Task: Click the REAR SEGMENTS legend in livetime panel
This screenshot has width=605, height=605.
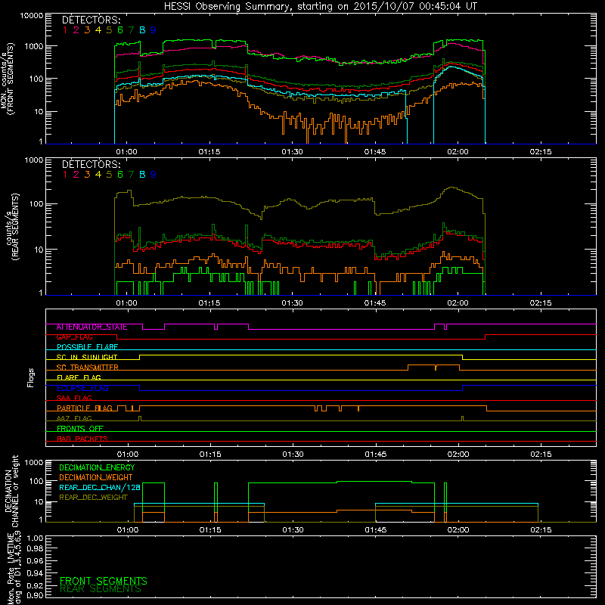Action: (x=101, y=589)
